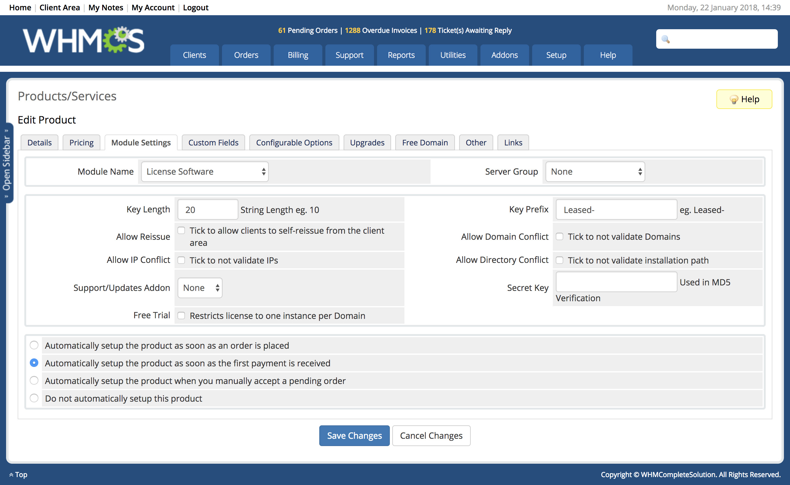Open the Billing menu

[297, 55]
